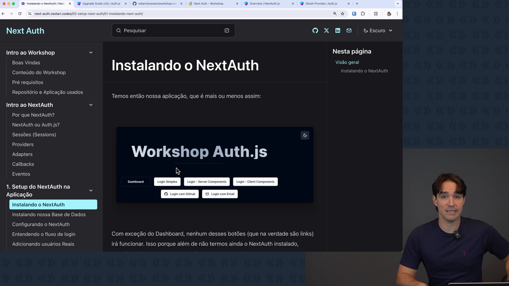
Task: Toggle dark mode moon in app preview
Action: coord(305,135)
